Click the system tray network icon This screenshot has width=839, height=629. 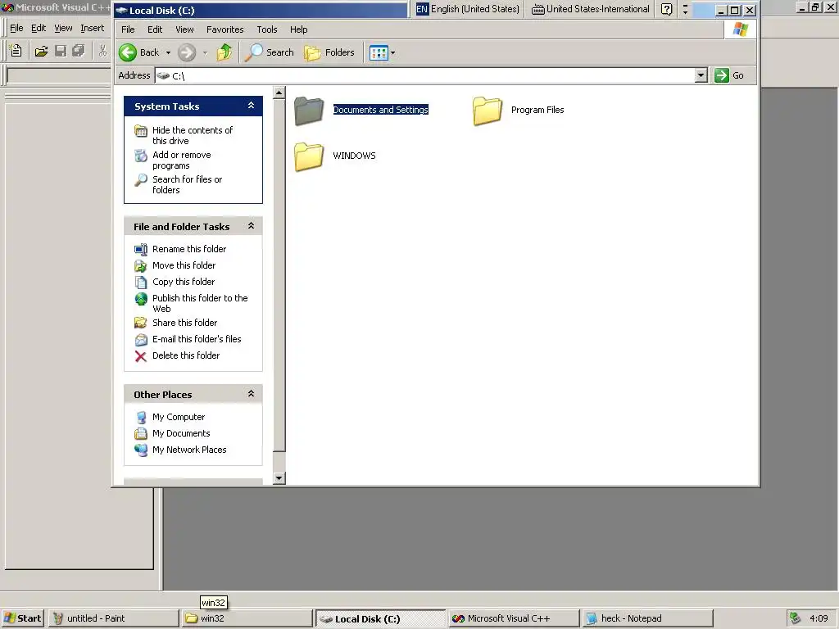point(795,618)
